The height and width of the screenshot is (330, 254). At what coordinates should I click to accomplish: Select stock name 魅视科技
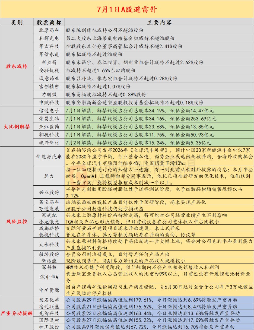tap(49, 235)
